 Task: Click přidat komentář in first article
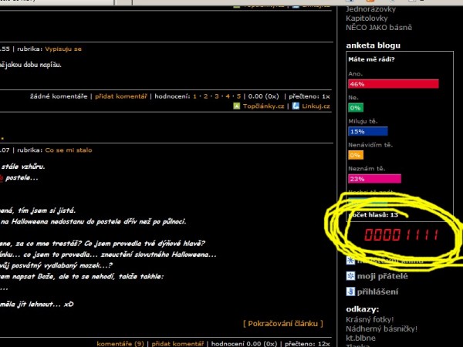click(121, 96)
